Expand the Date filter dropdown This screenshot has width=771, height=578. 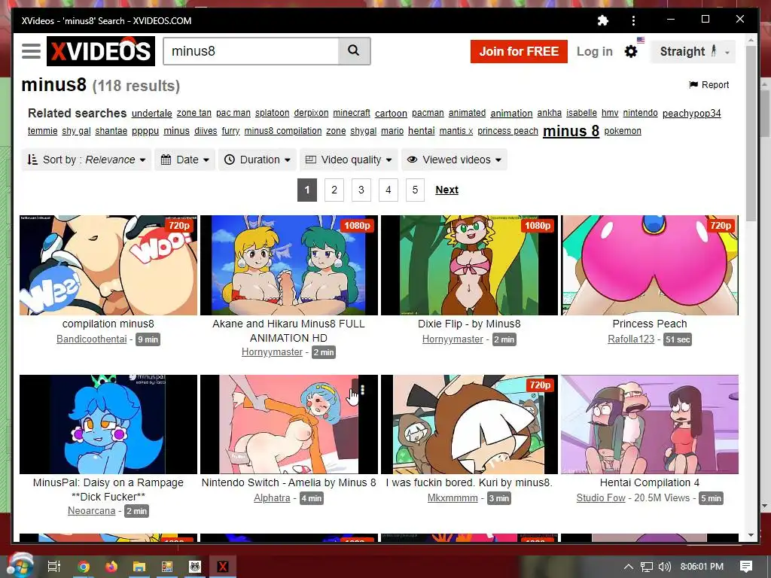185,160
